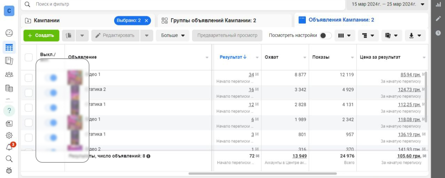445x178 pixels.
Task: Toggle off the ad with 3 342 reach
Action: pos(51,93)
